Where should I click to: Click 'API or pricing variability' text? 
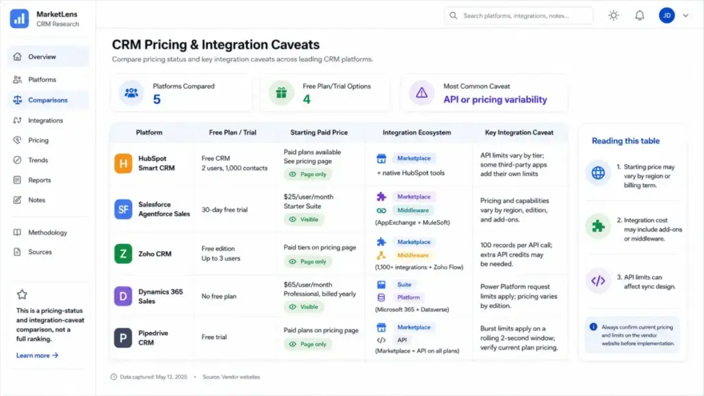[495, 100]
